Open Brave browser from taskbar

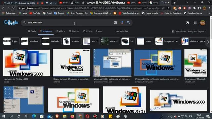[57, 116]
